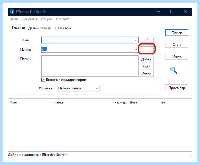This screenshot has height=165, width=200.
Task: Maximize the Effective File Search window
Action: pyautogui.click(x=172, y=12)
